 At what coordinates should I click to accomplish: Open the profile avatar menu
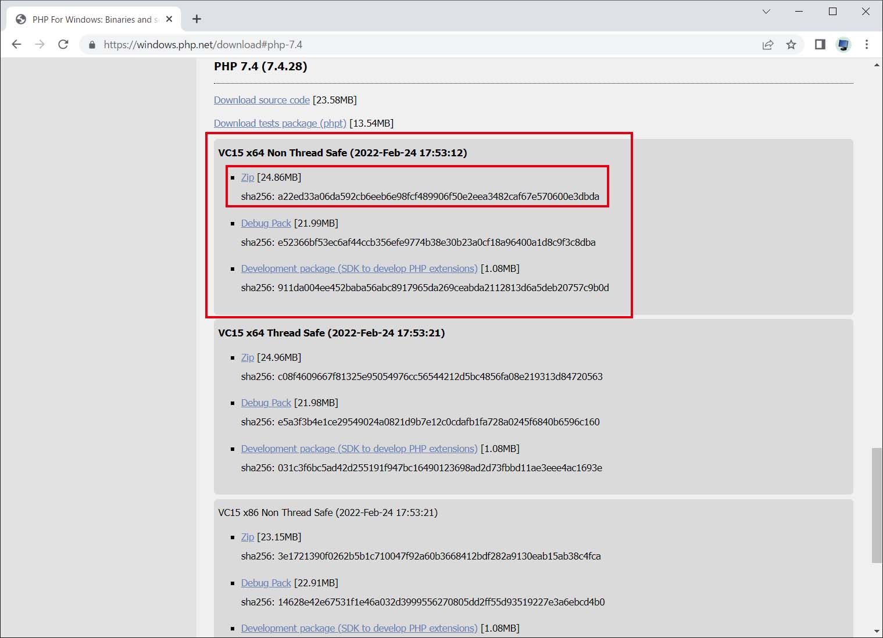click(843, 45)
